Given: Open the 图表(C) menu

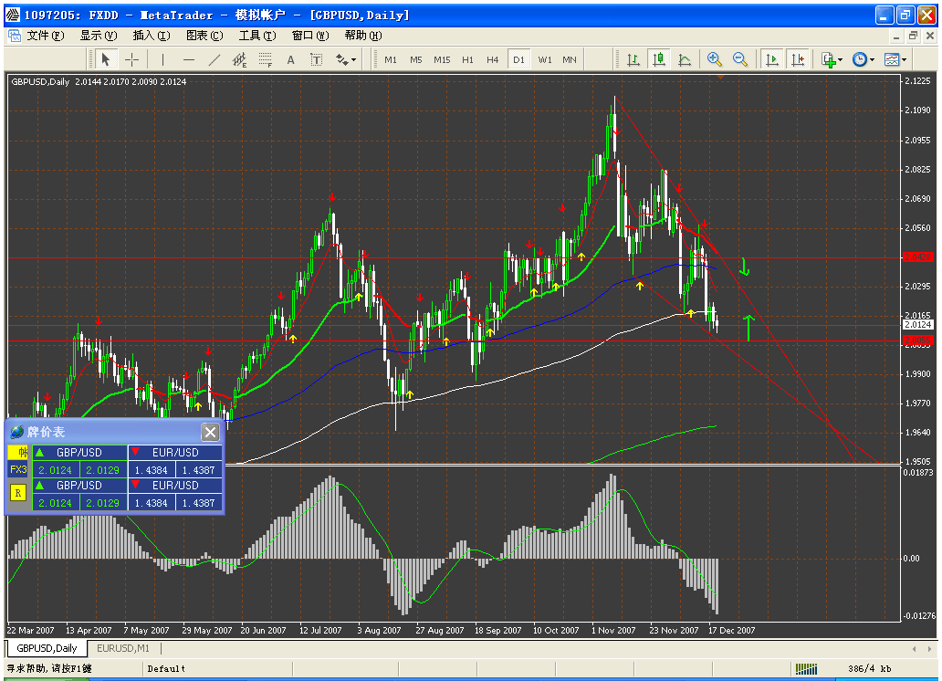Looking at the screenshot, I should pyautogui.click(x=204, y=36).
